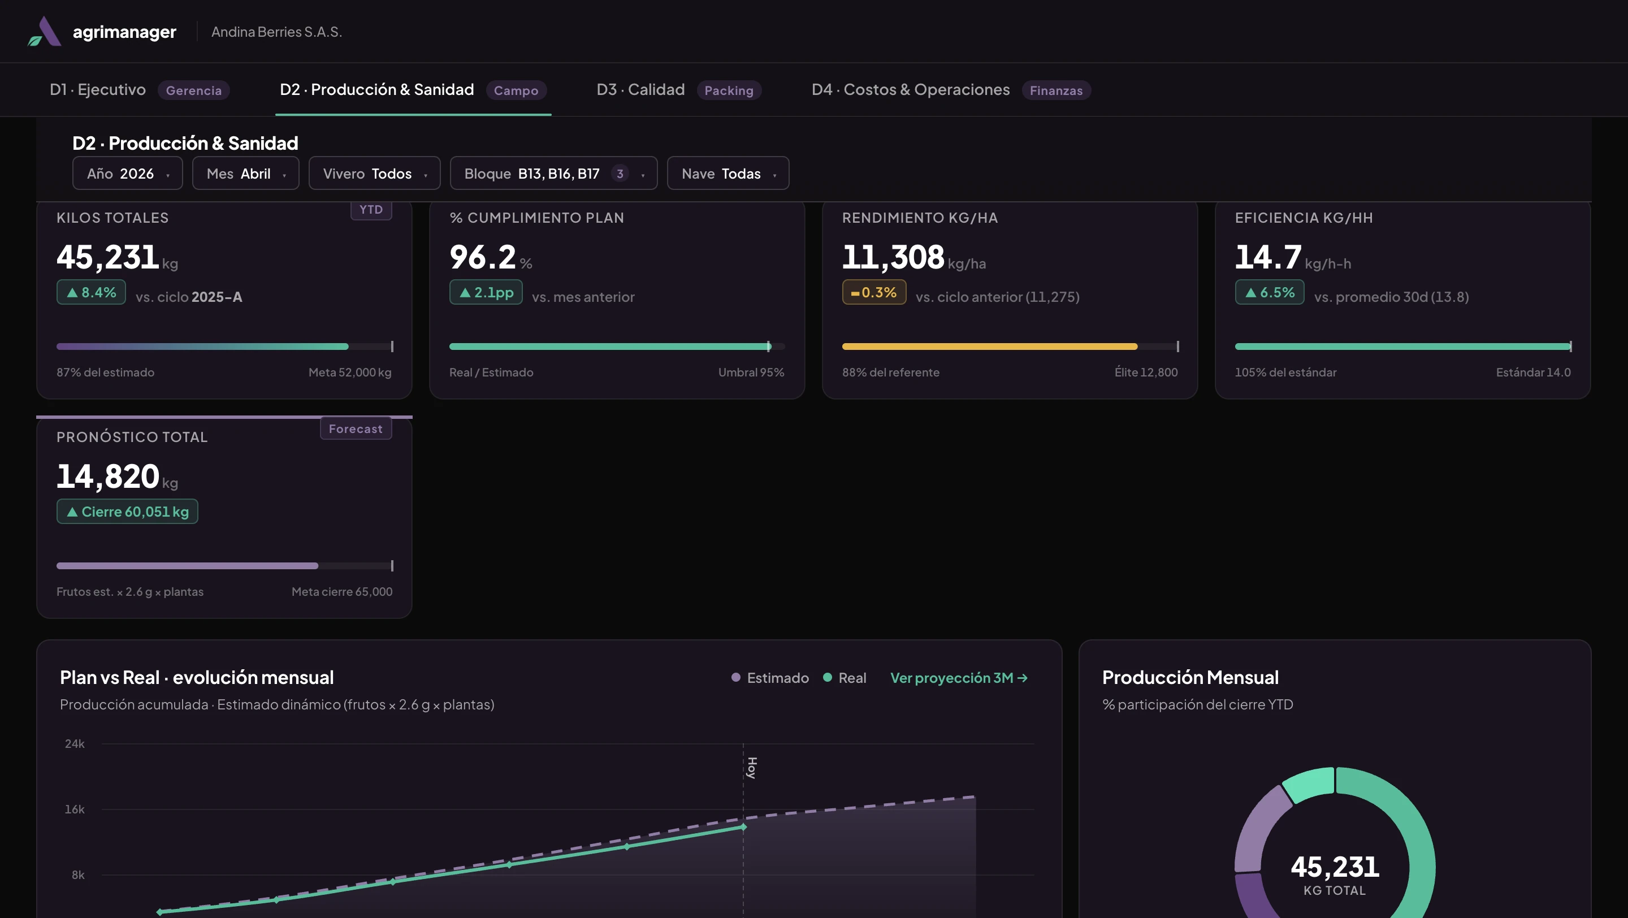Viewport: 1628px width, 918px height.
Task: Click the Kilos Totales progress bar
Action: (224, 346)
